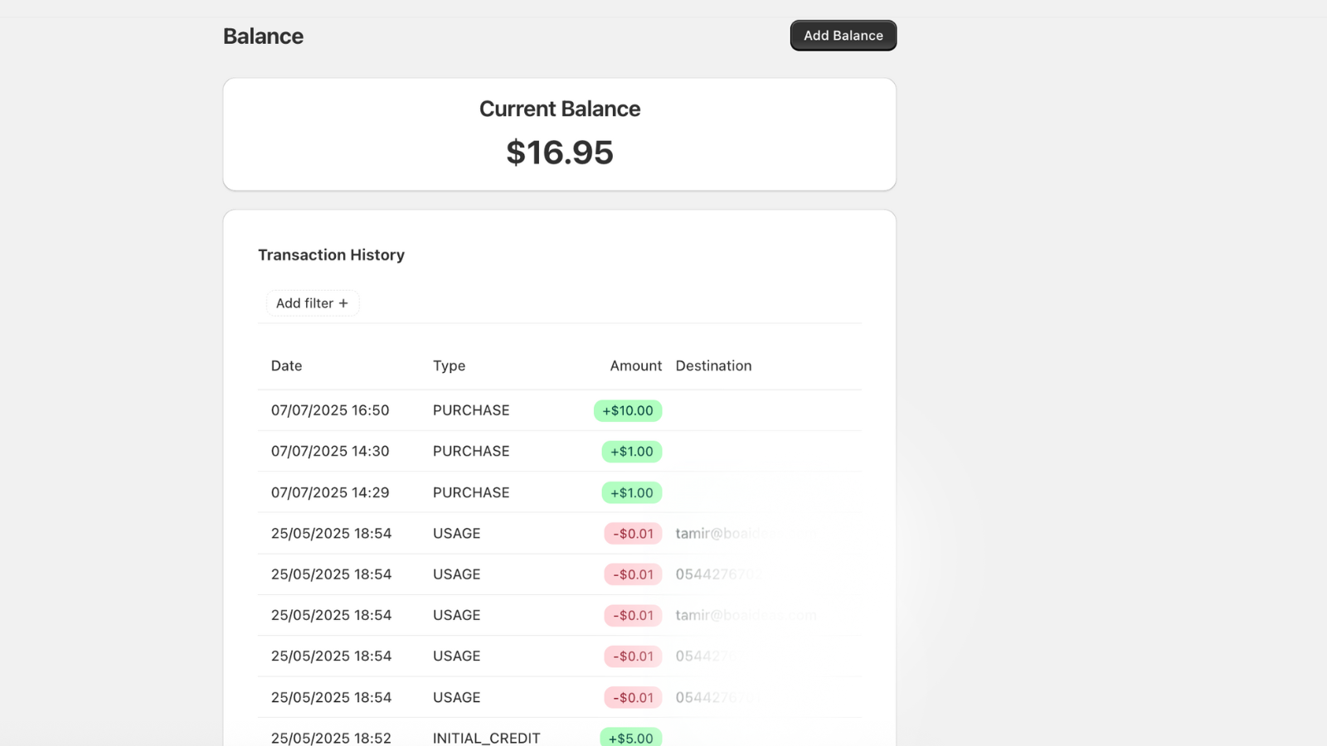Sort by the Date column header
This screenshot has height=746, width=1327.
(x=286, y=366)
